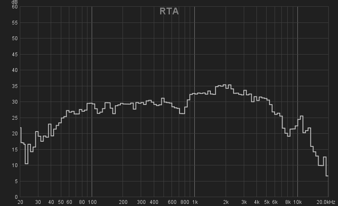338x206 pixels.
Task: Select the 5 dB axis label
Action: [x=16, y=181]
